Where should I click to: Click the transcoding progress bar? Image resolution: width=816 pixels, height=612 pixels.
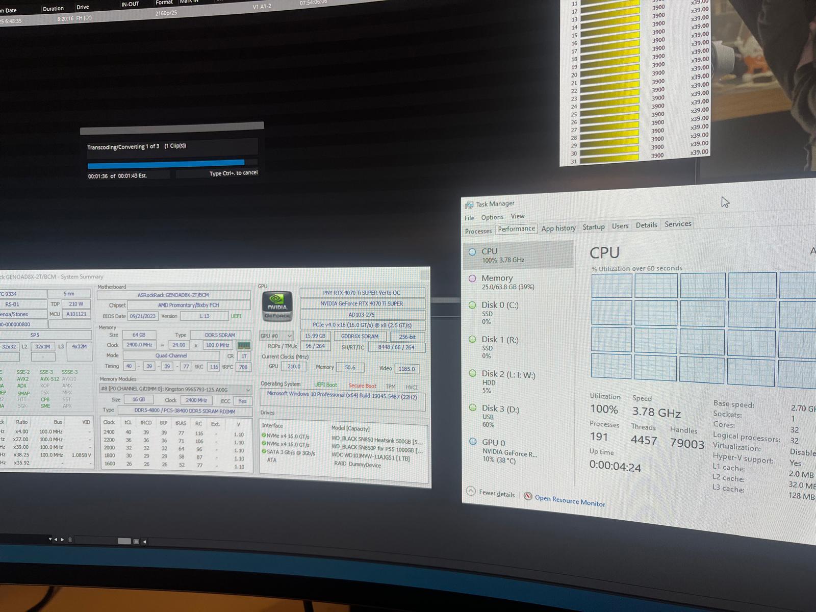point(166,163)
